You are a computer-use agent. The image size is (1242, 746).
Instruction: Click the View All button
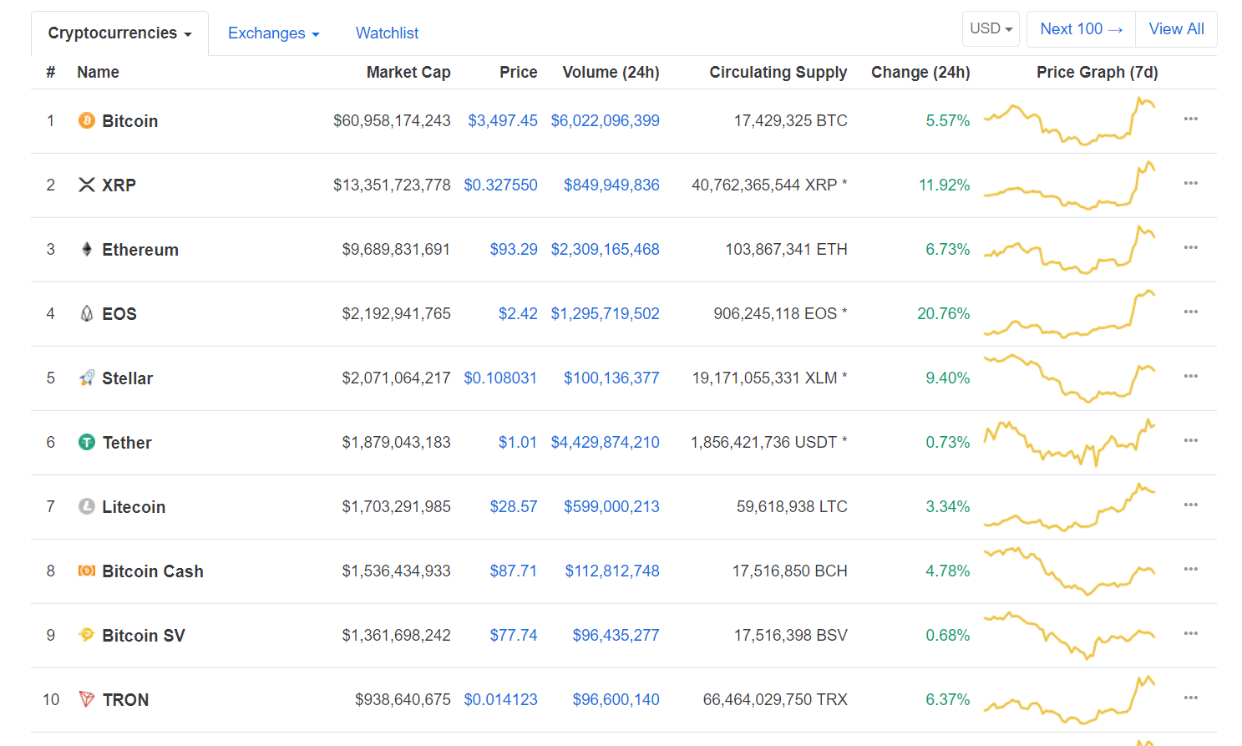click(1176, 28)
